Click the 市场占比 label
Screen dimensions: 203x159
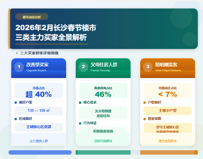tap(39, 88)
